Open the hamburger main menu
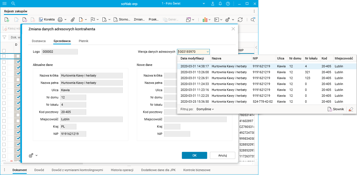Screen dimensions: 357x175 (x=4, y=4)
